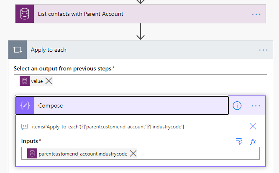The width and height of the screenshot is (279, 173).
Task: Open the Compose action ellipsis menu
Action: (256, 106)
